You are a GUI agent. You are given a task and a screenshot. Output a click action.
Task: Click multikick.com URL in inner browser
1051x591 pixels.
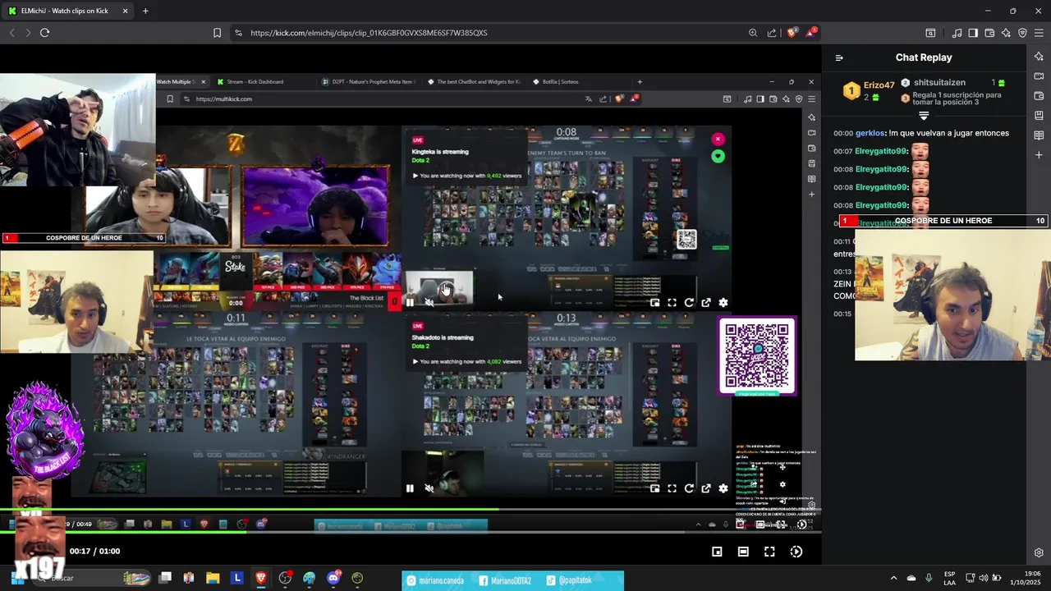223,99
